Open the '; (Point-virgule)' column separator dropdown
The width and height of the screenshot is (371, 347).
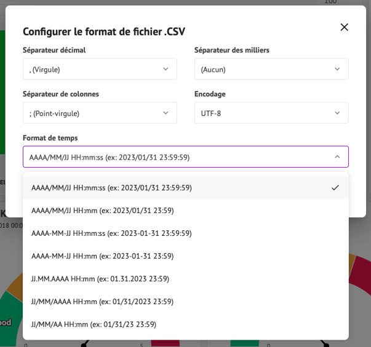[x=92, y=113]
